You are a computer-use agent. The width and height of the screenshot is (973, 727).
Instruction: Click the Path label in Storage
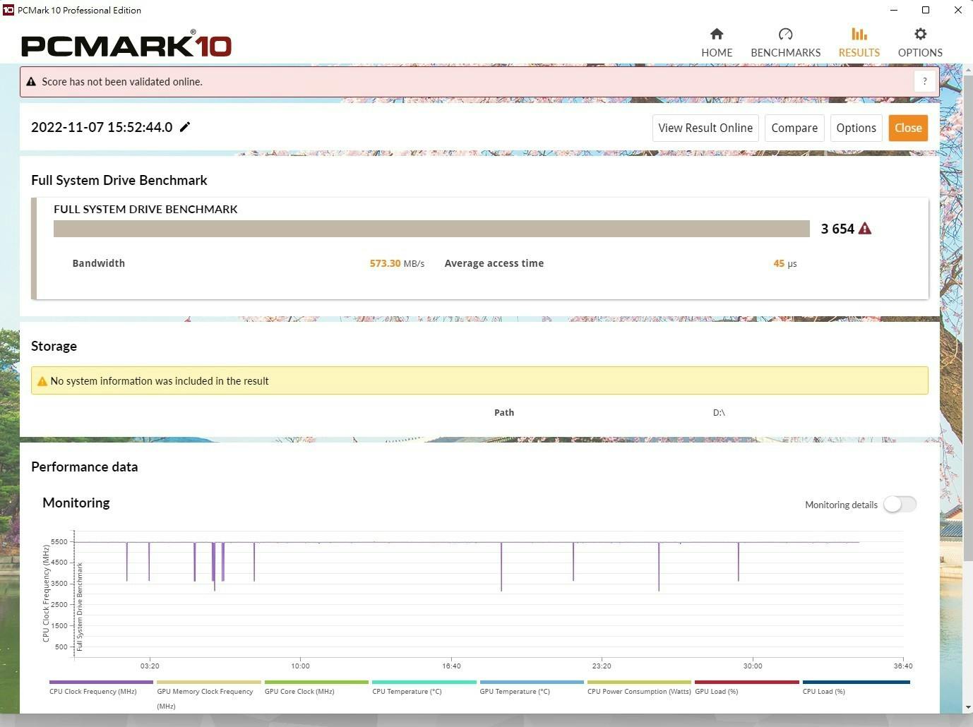click(x=504, y=412)
